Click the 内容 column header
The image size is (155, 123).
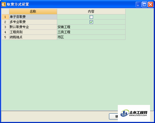tap(91, 12)
